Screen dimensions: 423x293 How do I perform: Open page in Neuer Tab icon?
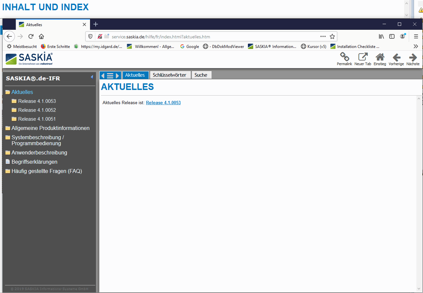pos(363,57)
